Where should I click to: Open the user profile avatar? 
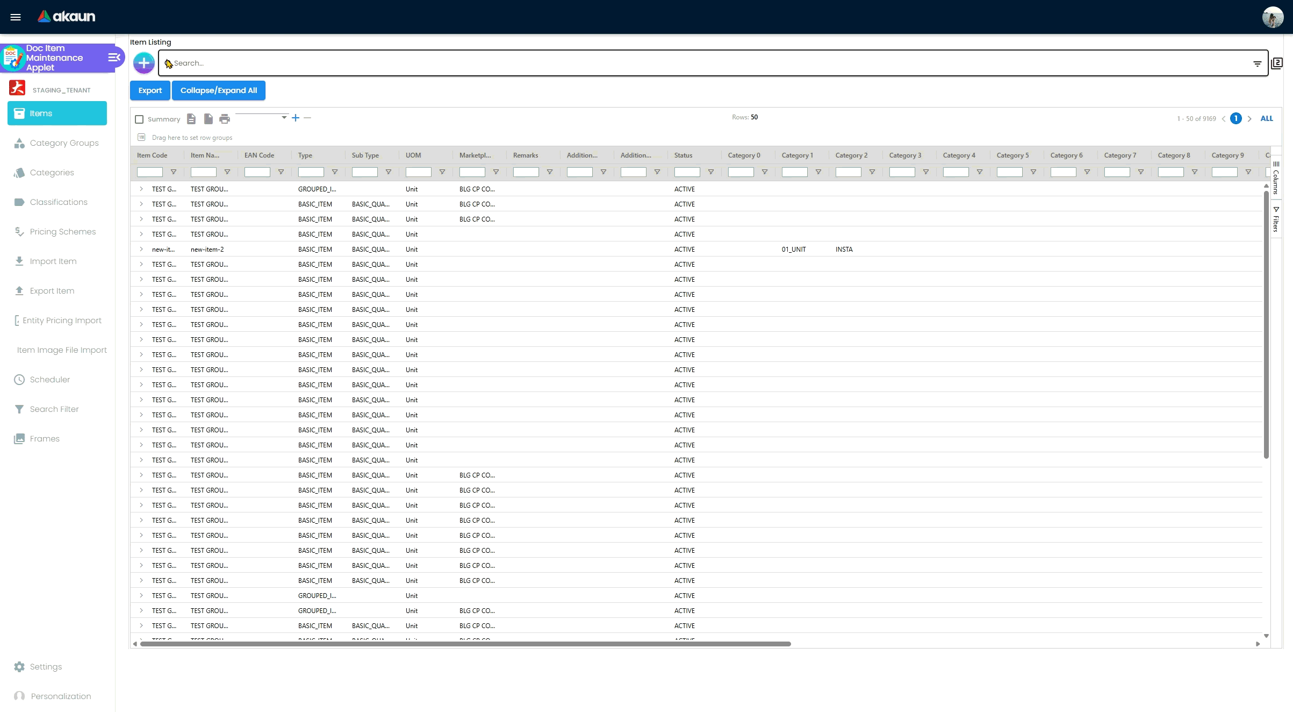coord(1273,17)
